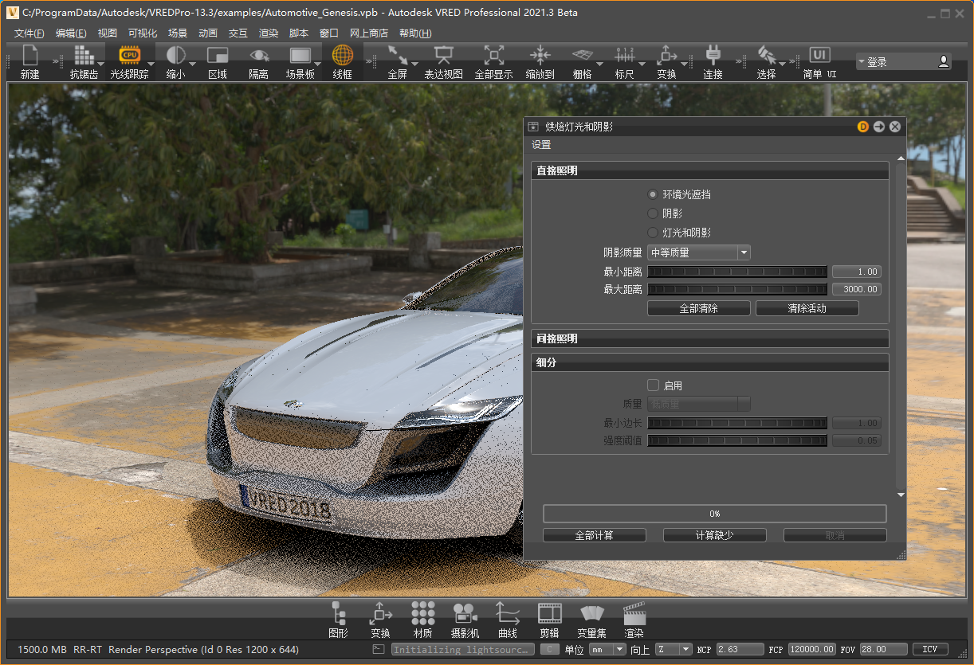Click the 最大距离 slider track
Viewport: 974px width, 665px height.
click(736, 289)
